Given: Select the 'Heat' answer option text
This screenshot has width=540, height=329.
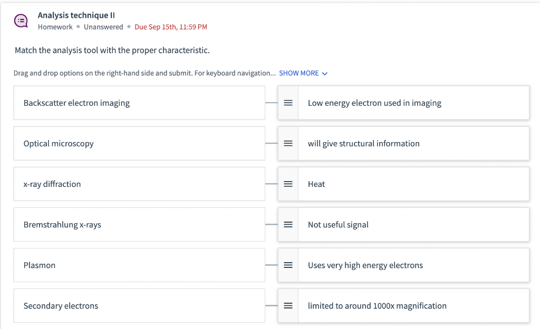Looking at the screenshot, I should [x=316, y=184].
